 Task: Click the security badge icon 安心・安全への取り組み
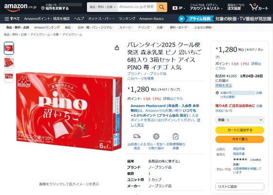(x=156, y=136)
